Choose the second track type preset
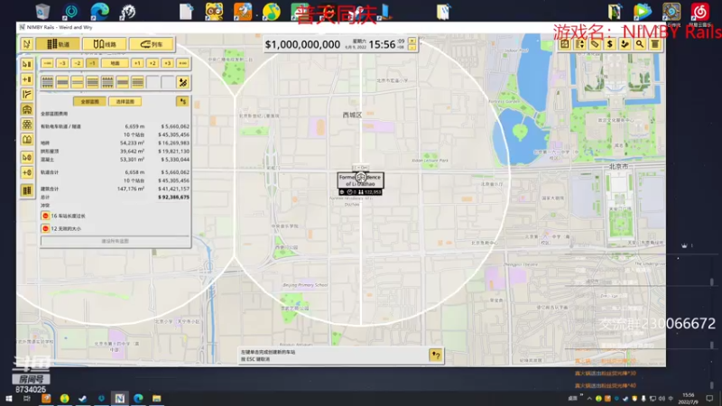 (62, 82)
